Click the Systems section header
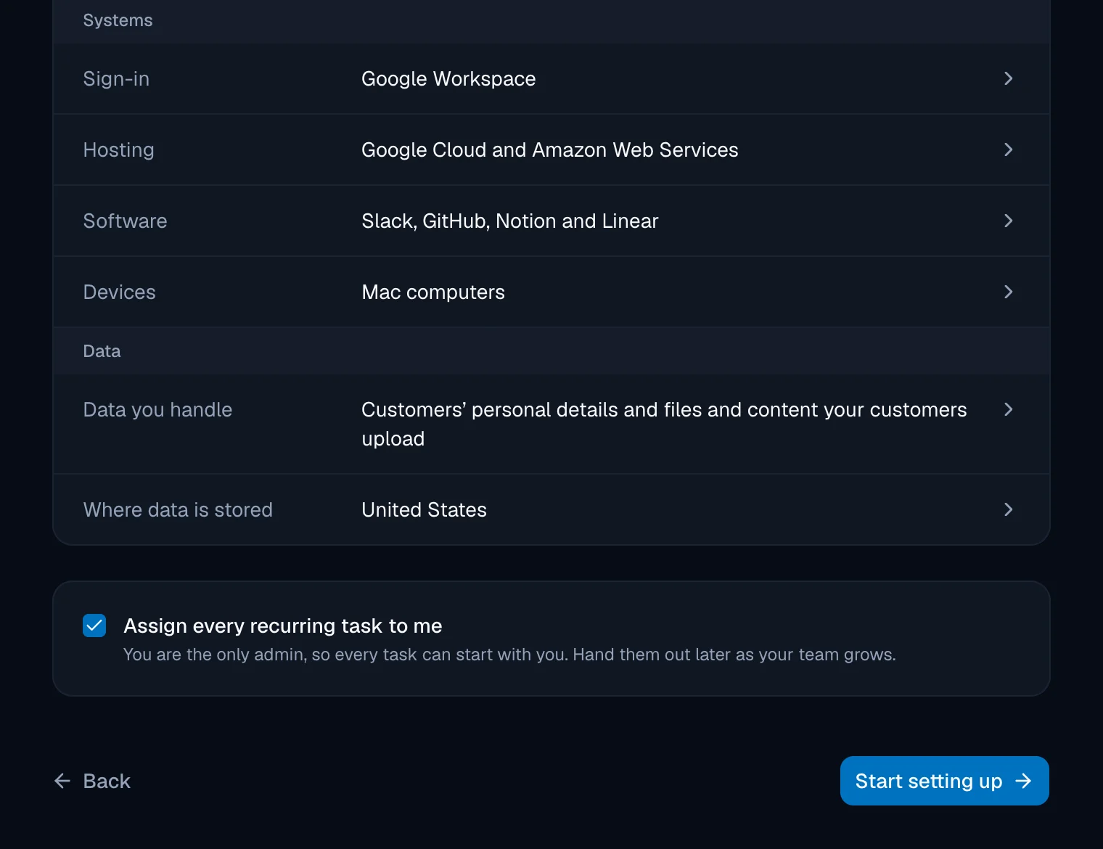 point(118,20)
